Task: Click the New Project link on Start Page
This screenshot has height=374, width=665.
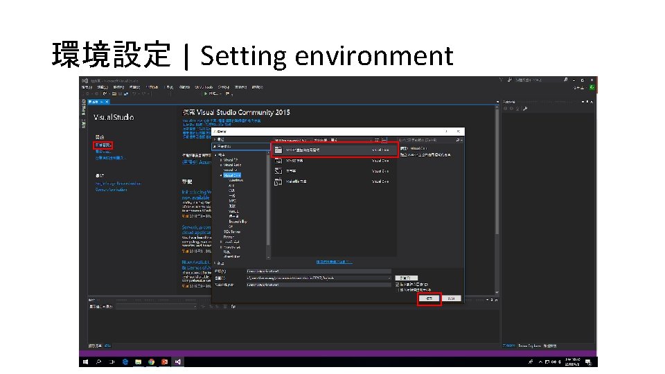Action: pyautogui.click(x=103, y=145)
